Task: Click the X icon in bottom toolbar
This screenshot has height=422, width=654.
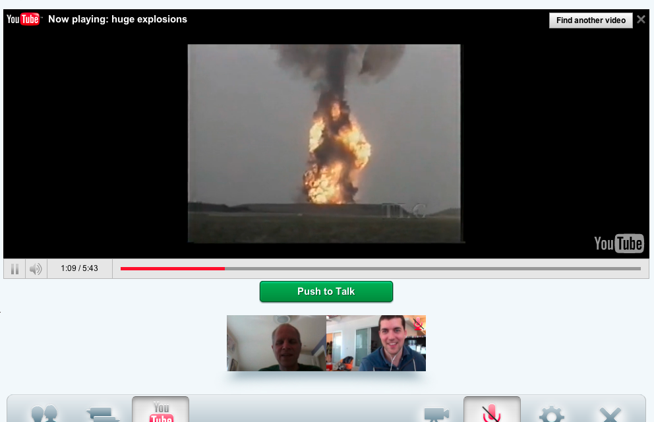Action: (x=610, y=414)
